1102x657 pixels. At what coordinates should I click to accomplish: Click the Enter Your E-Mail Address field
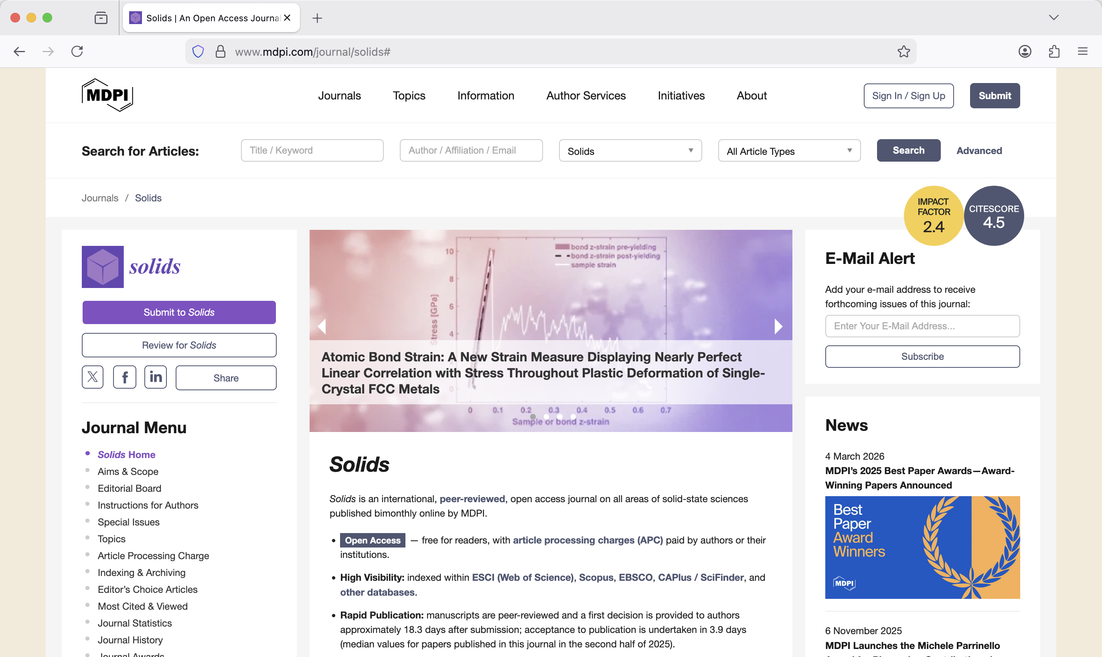[x=922, y=326]
